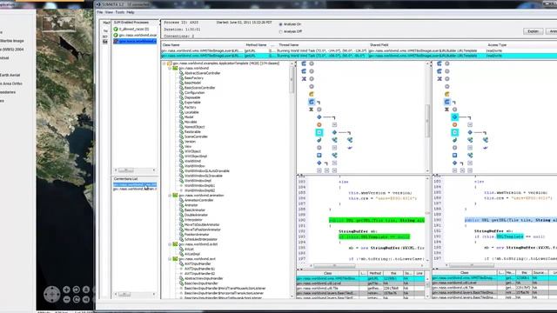Click the Explain button

click(x=533, y=31)
